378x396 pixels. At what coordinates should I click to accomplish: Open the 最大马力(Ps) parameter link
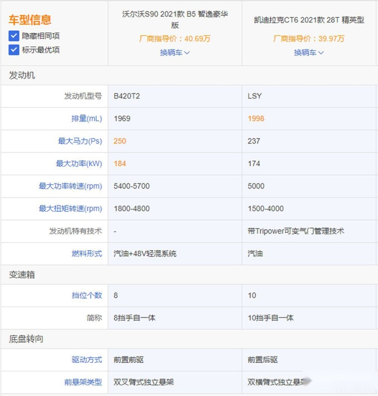(80, 141)
